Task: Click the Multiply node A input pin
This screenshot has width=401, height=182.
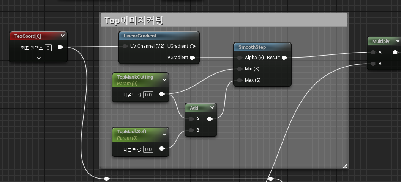Action: tap(373, 53)
